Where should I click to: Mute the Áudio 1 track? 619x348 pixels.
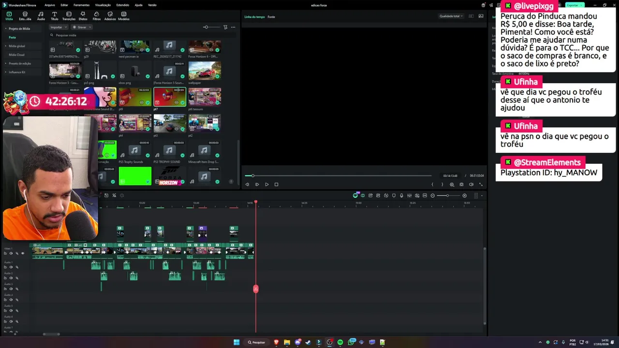pyautogui.click(x=11, y=267)
